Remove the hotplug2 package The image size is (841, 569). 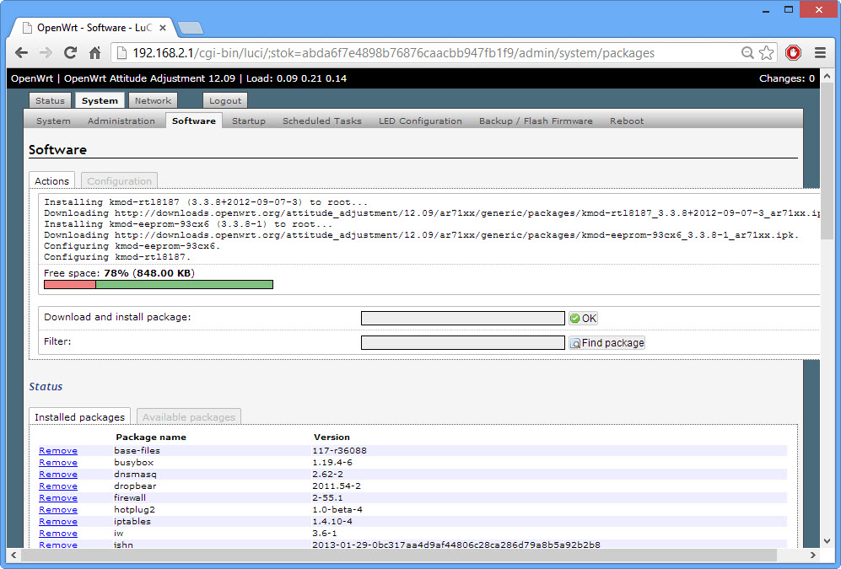(58, 509)
